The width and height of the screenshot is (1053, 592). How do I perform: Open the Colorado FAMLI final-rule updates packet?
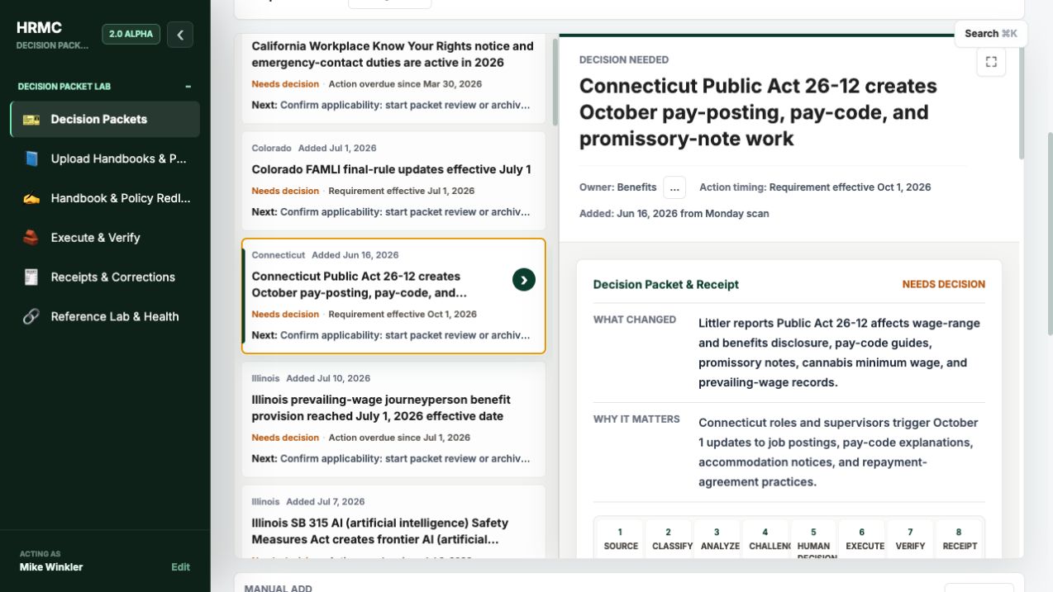[x=393, y=181]
